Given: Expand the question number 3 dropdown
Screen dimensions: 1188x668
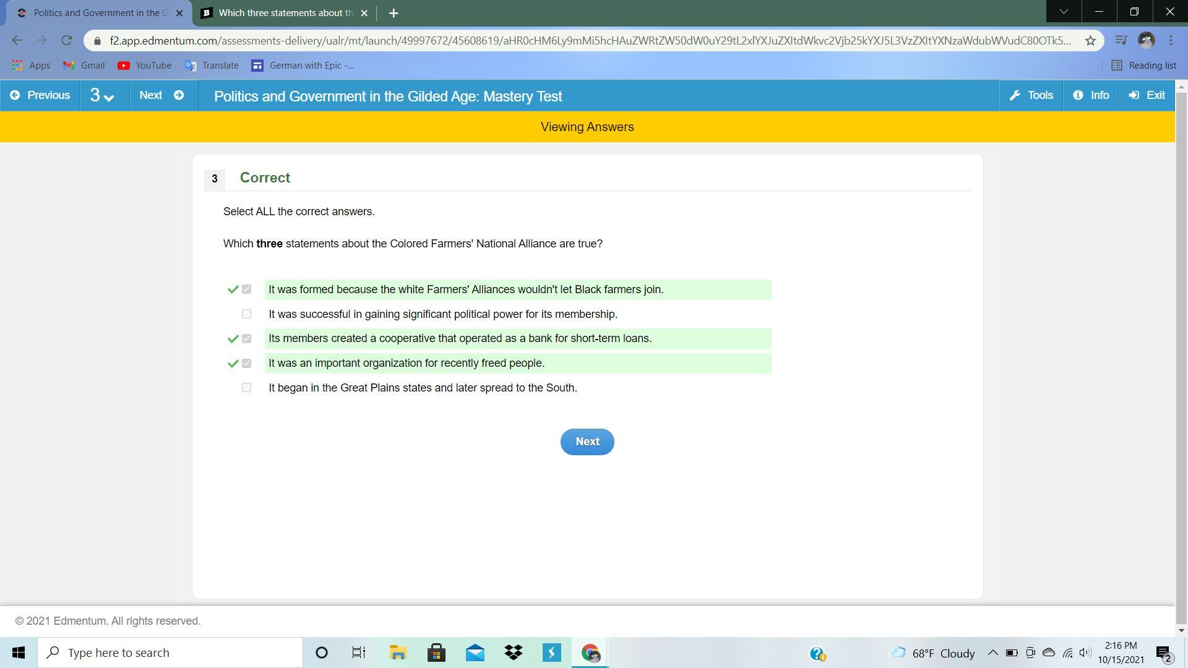Looking at the screenshot, I should click(103, 96).
